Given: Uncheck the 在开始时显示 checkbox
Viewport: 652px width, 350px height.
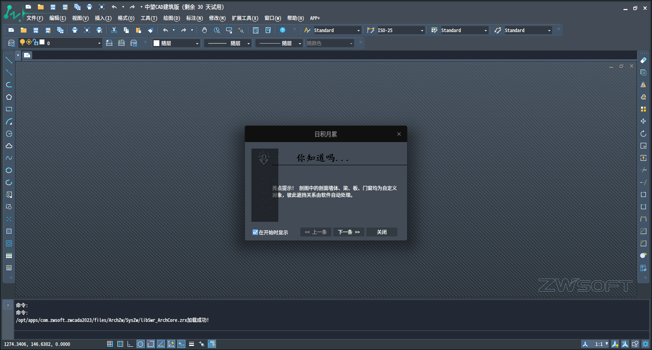Looking at the screenshot, I should coord(255,232).
